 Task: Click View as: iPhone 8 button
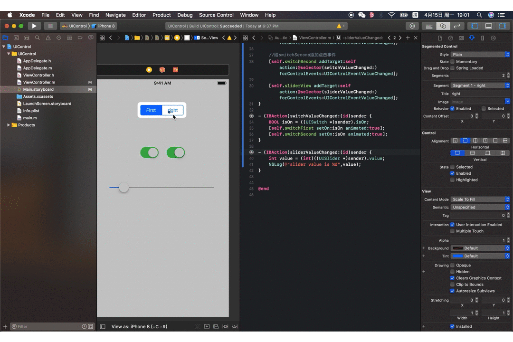pos(139,327)
